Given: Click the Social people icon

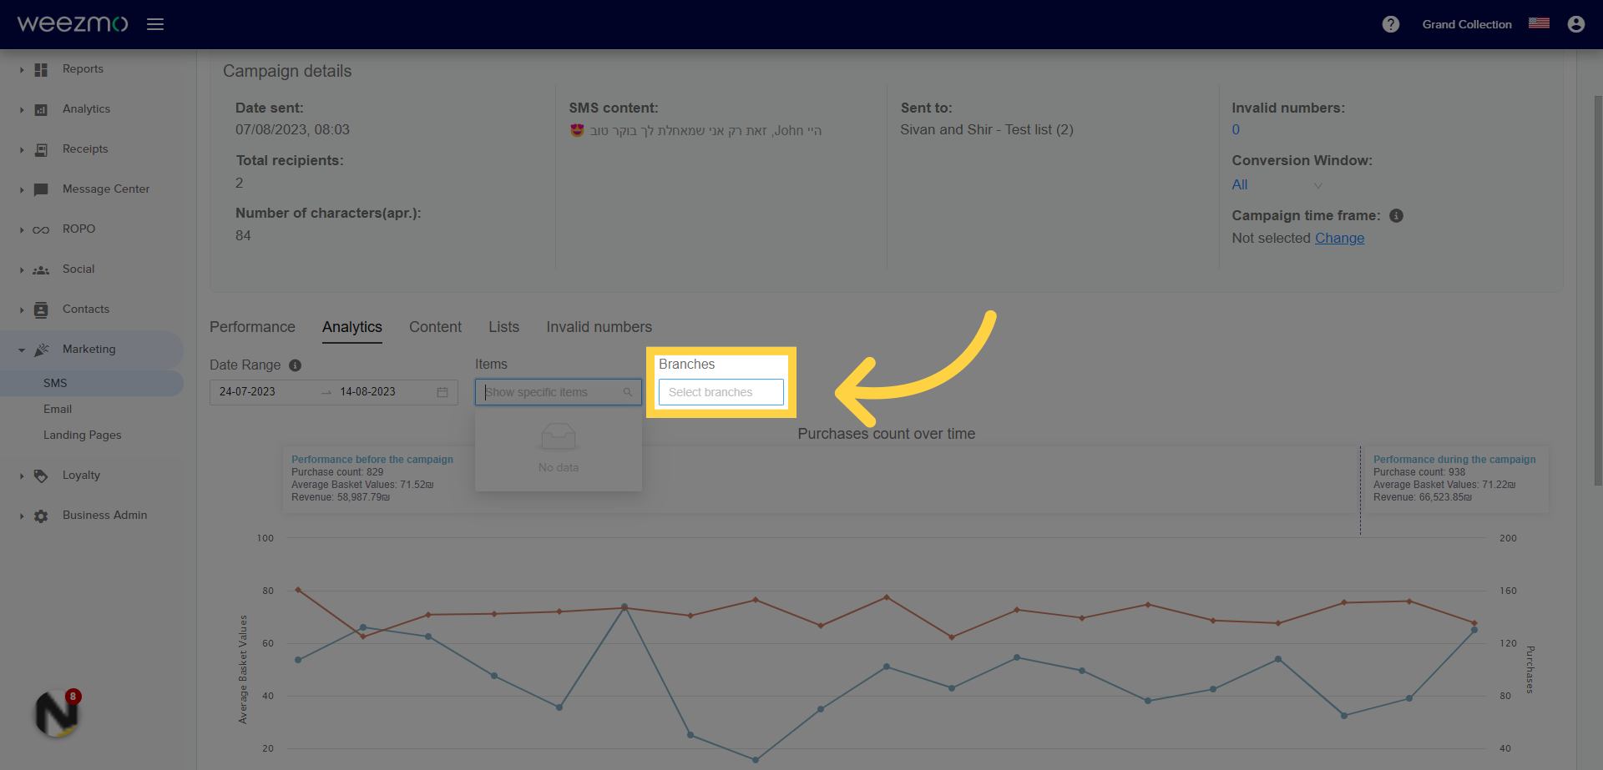Looking at the screenshot, I should coord(41,270).
